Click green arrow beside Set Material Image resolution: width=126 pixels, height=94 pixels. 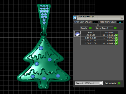[x=119, y=83]
